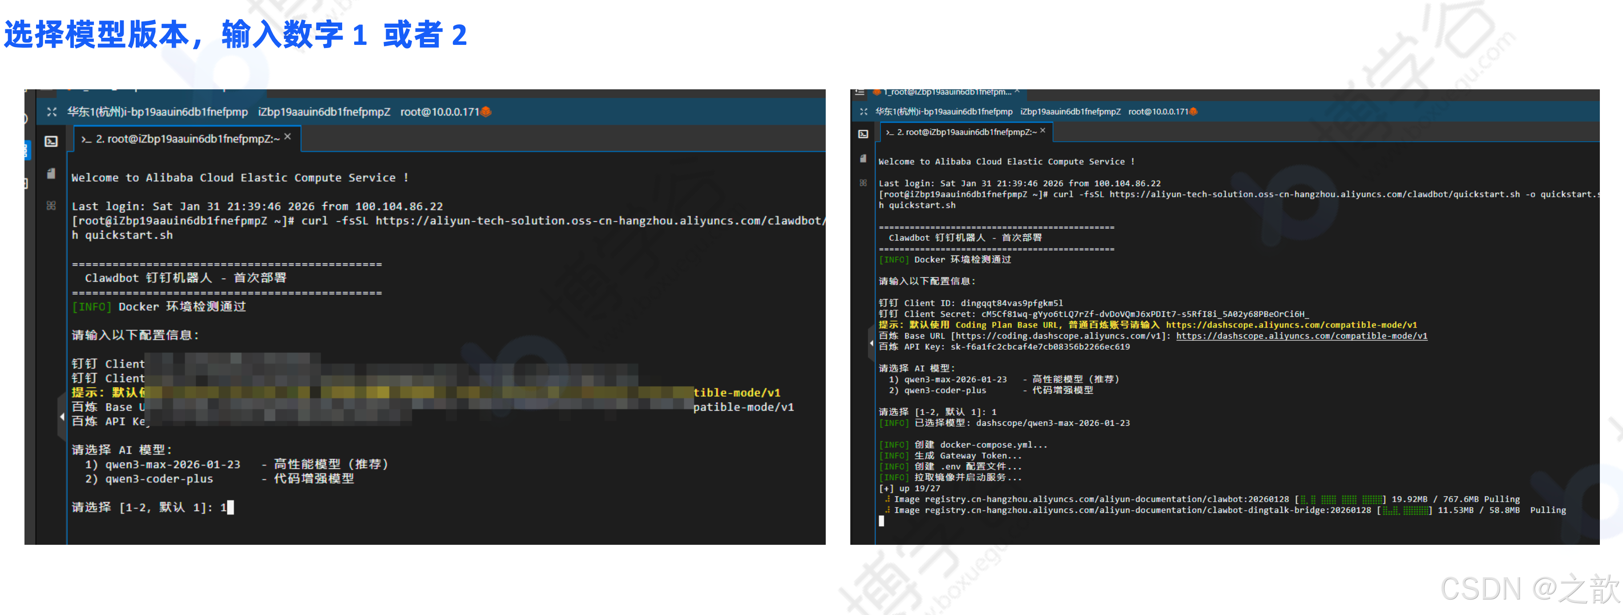This screenshot has height=615, width=1623.
Task: Click the input cursor after '请选择 [1-2, 默认 1]: 1'
Action: (230, 507)
